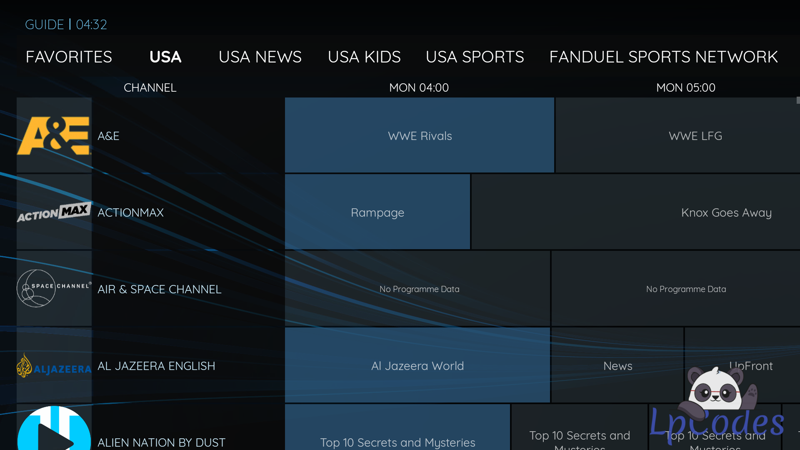This screenshot has width=800, height=450.
Task: Select Air & Space 05:00 No Programme Data cell
Action: (x=676, y=288)
